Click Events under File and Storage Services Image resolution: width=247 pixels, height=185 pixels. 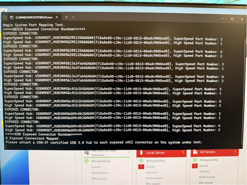tap(96, 167)
